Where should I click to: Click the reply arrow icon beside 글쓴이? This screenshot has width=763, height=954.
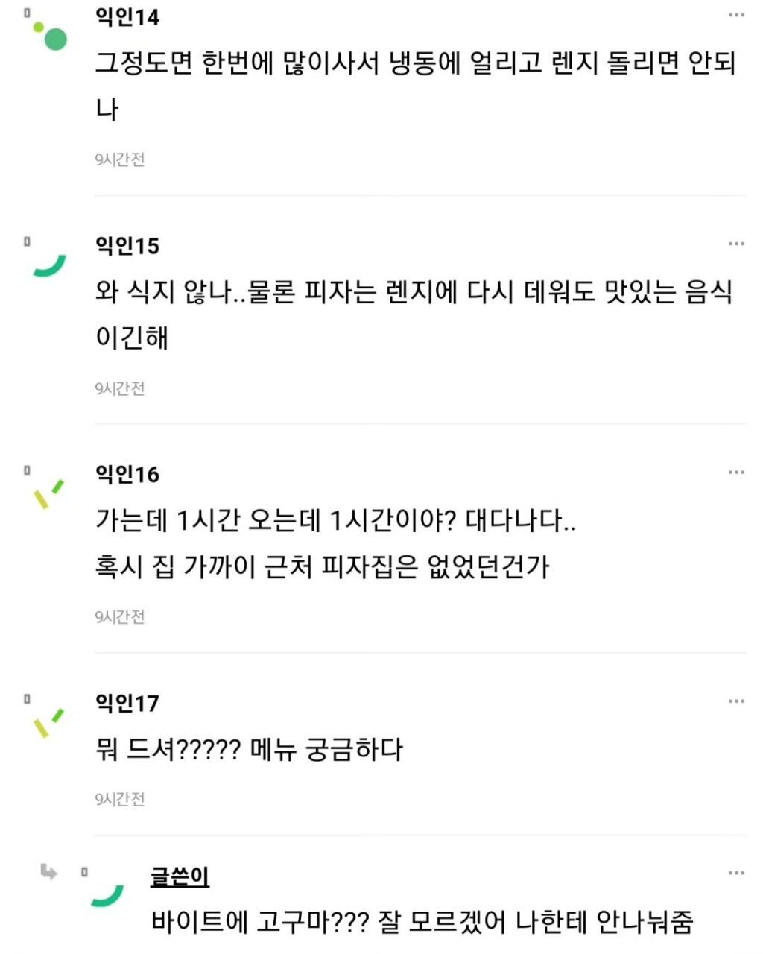tap(49, 871)
